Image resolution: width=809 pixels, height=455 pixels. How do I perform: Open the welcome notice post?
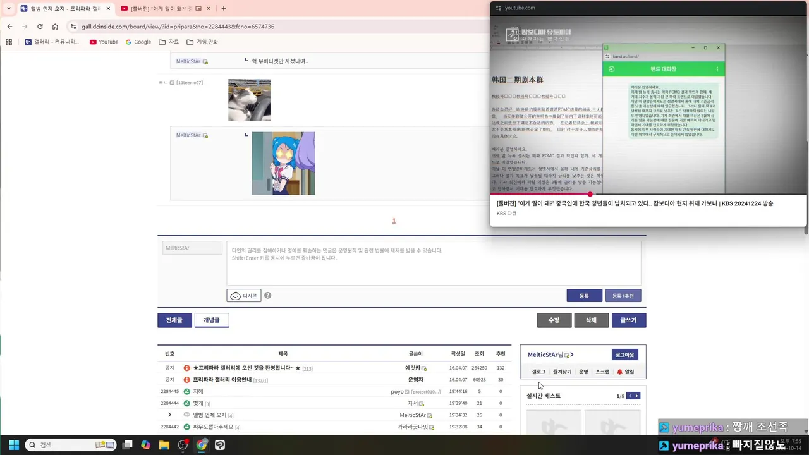point(246,368)
